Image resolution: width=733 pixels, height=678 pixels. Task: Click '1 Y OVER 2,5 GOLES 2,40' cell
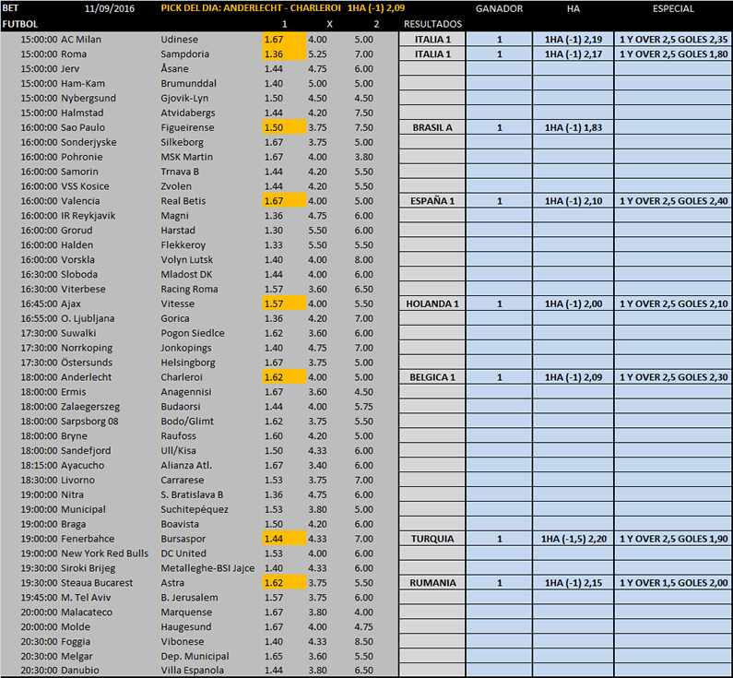pyautogui.click(x=673, y=200)
